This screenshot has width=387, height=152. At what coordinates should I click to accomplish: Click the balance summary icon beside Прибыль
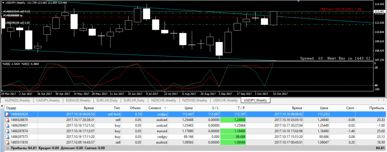[7, 148]
